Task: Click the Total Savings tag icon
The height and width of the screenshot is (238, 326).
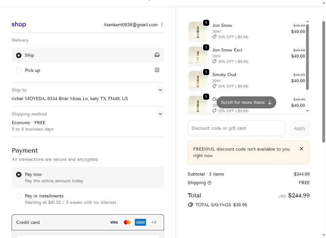Action: coord(190,205)
